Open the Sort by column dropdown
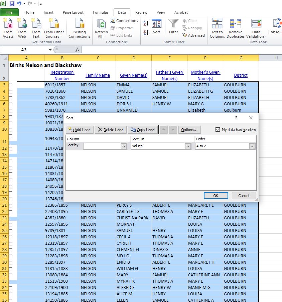 (x=124, y=146)
